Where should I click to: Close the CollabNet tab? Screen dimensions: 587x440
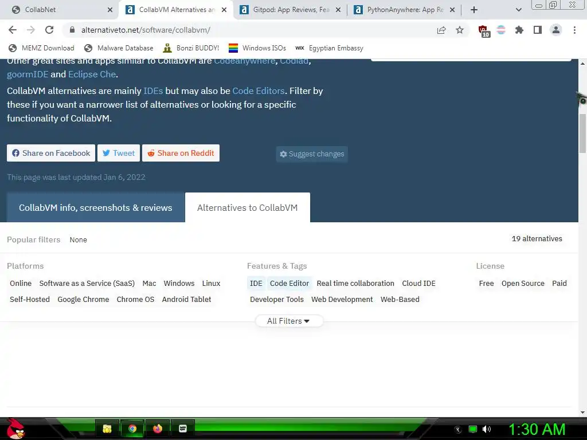(x=109, y=10)
